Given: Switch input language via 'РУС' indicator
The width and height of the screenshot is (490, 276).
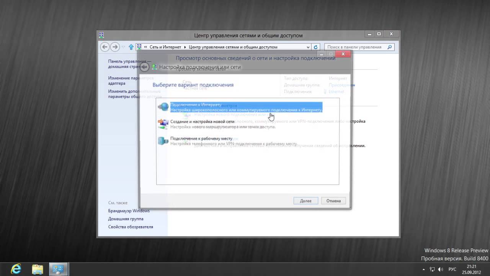Looking at the screenshot, I should click(x=452, y=269).
